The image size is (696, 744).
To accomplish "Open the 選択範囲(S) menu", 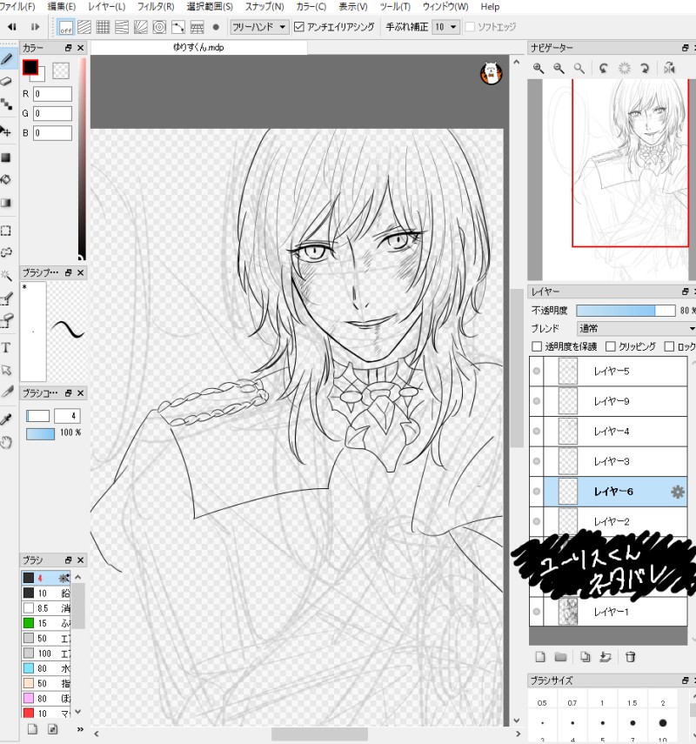I will click(x=210, y=7).
